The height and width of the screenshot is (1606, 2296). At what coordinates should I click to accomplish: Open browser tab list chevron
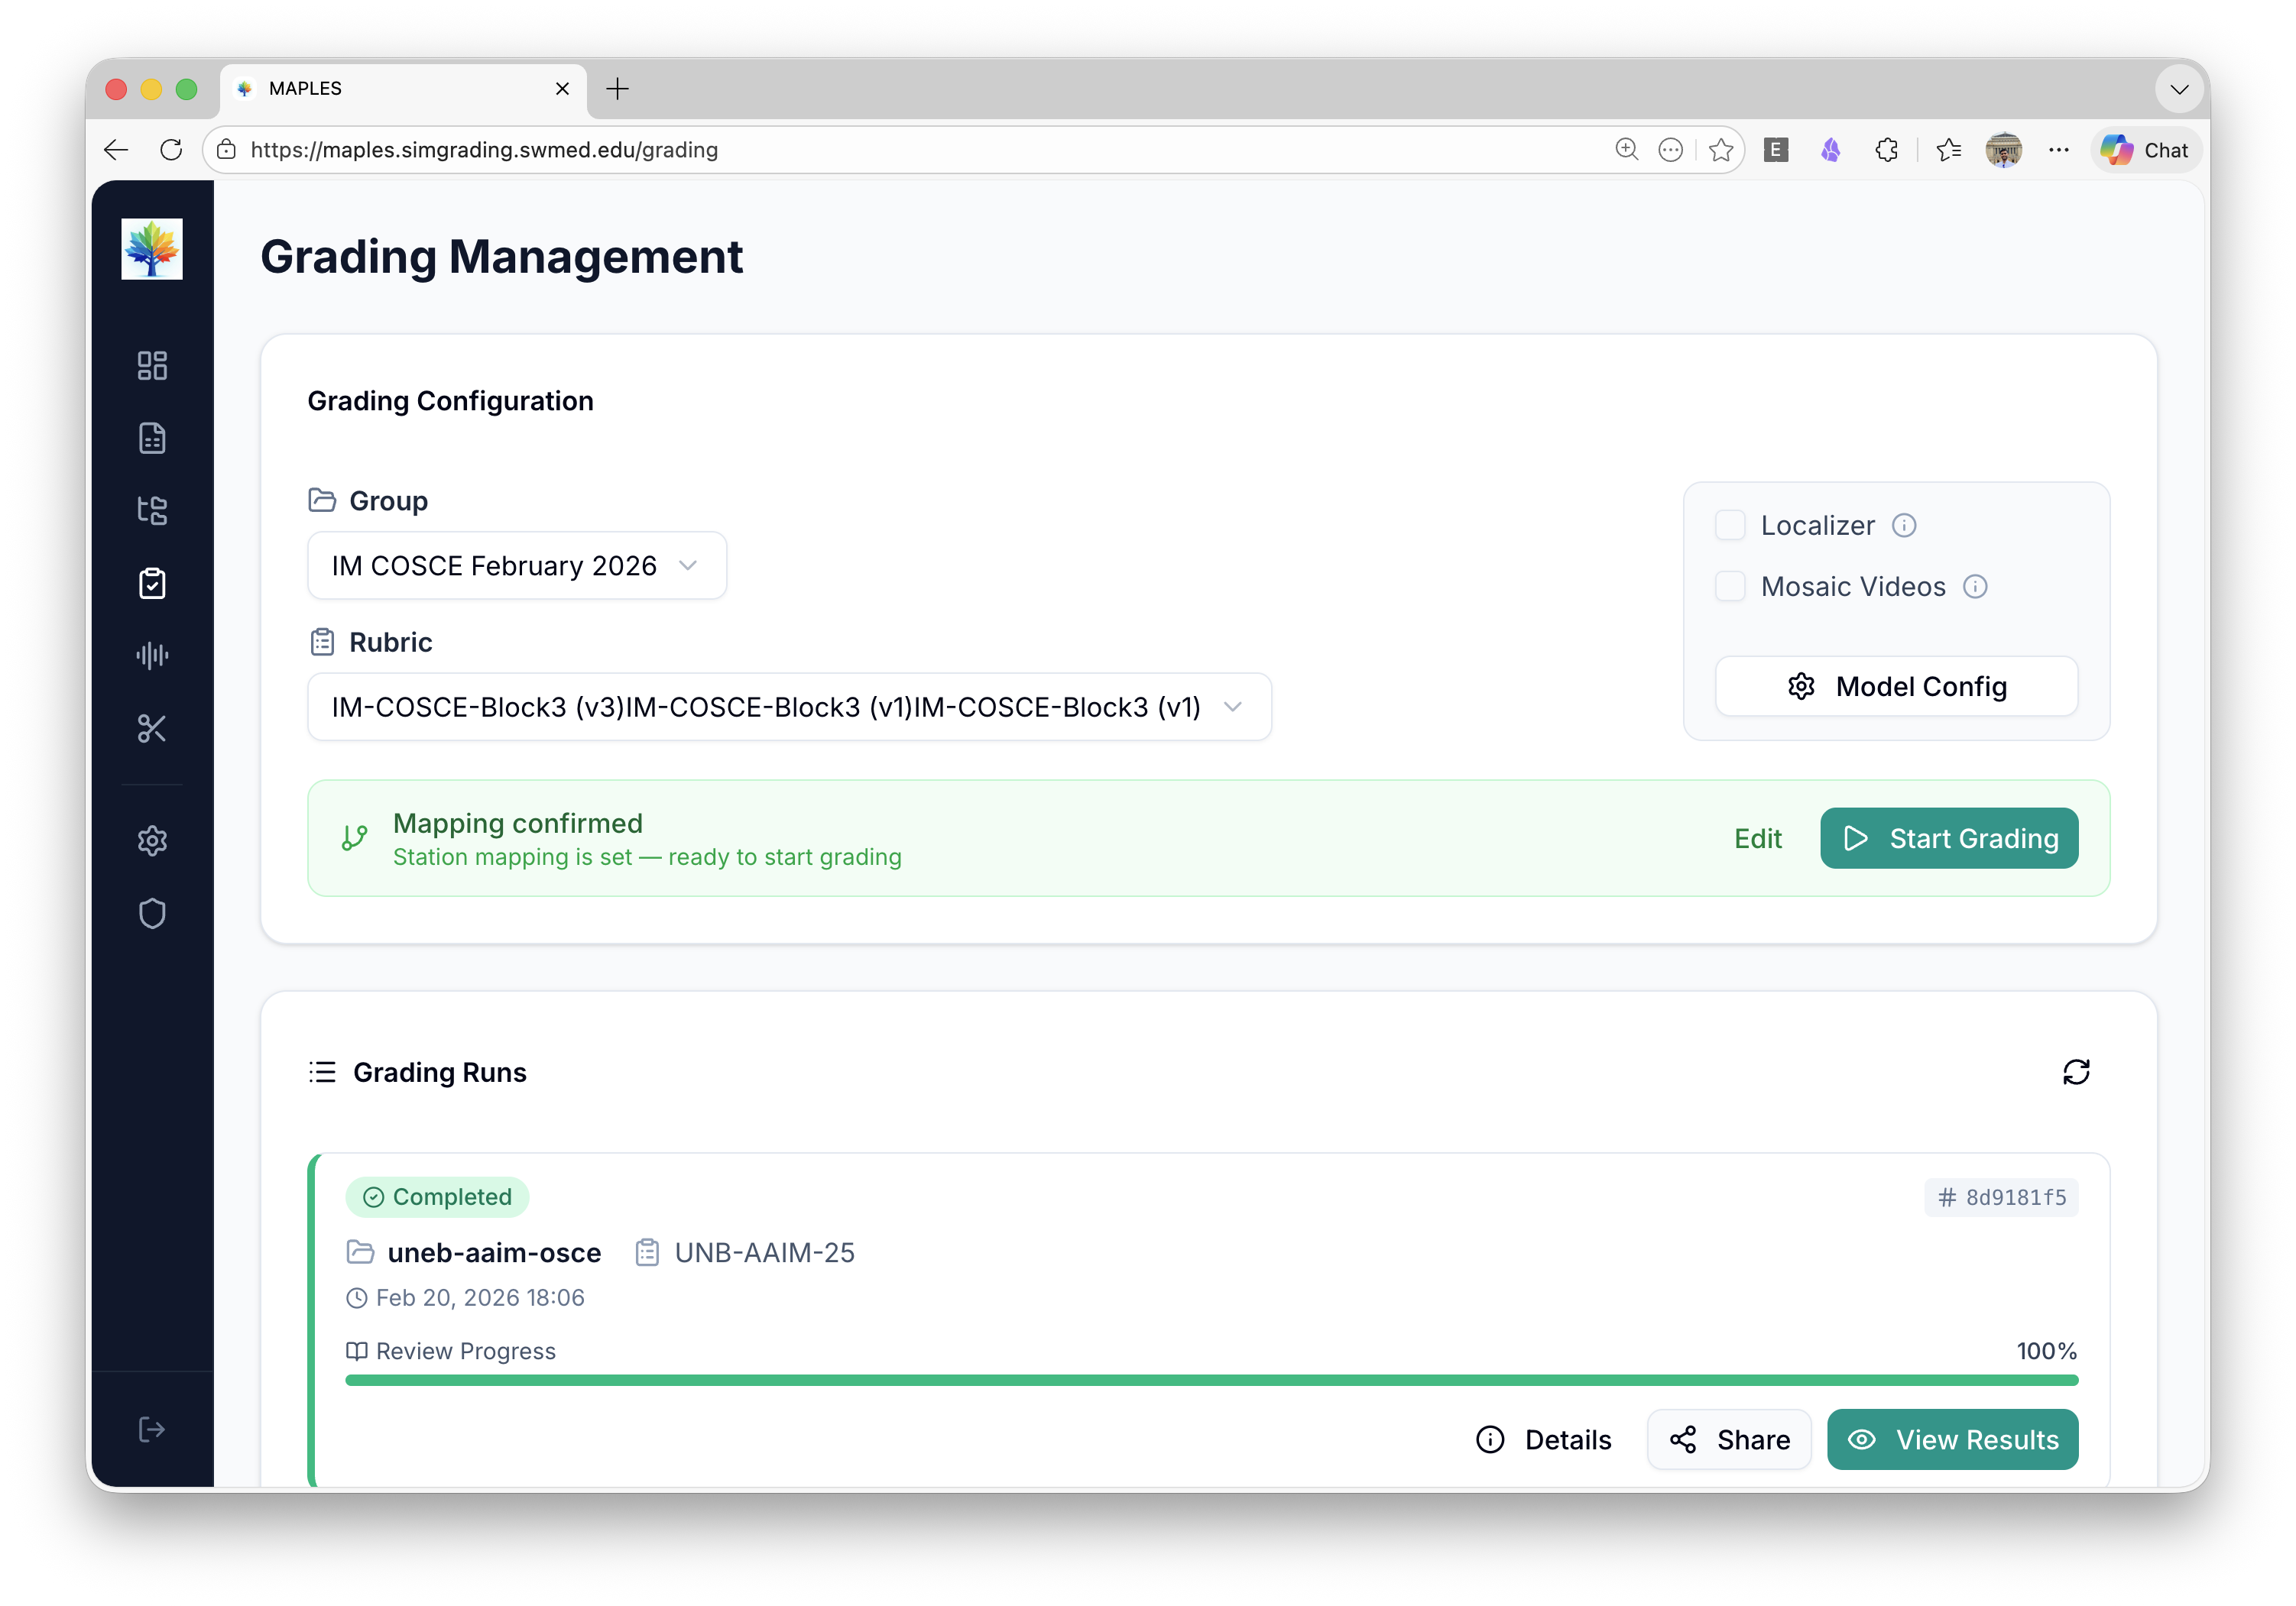(2179, 89)
